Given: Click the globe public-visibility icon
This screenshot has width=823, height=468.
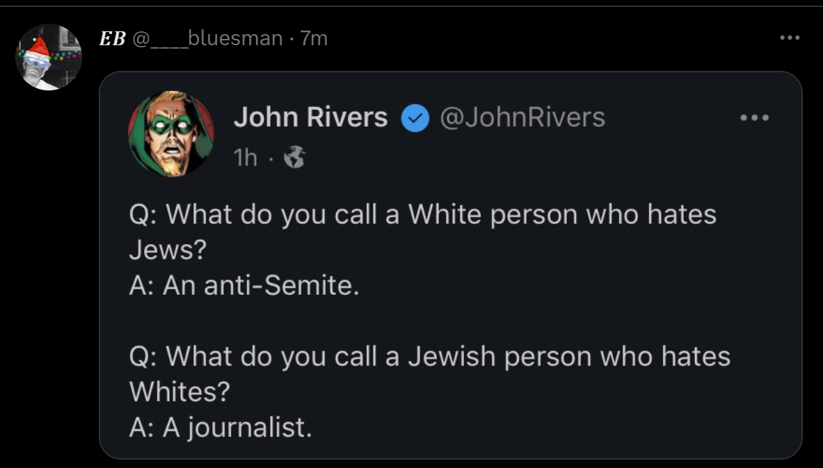Looking at the screenshot, I should [296, 159].
